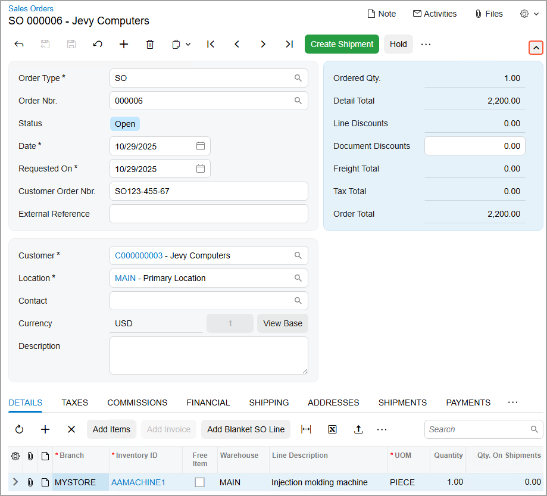The height and width of the screenshot is (496, 547).
Task: Click the View Base currency button
Action: 283,323
